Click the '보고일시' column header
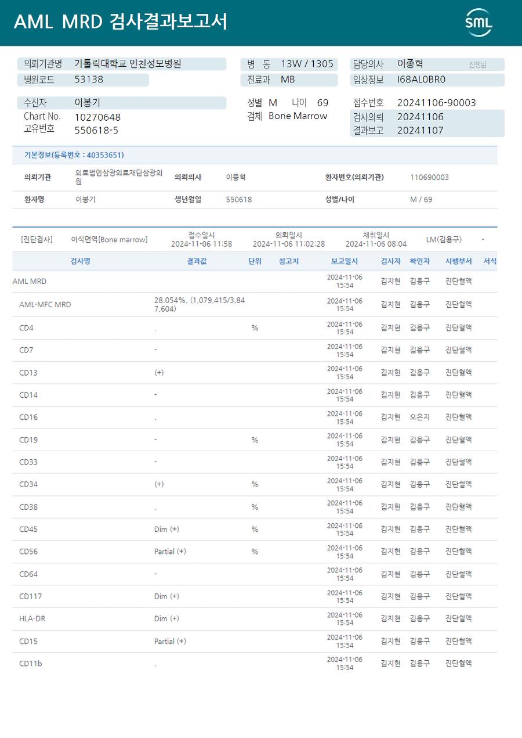The image size is (522, 738). pos(345,261)
